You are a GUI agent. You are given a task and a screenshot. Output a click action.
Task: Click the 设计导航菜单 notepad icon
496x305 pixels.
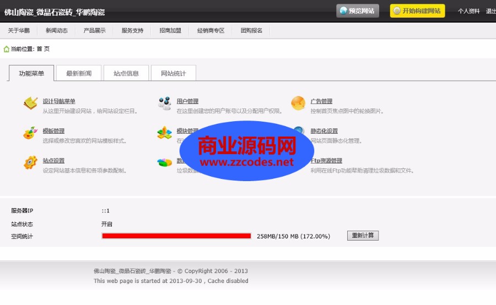pyautogui.click(x=30, y=103)
